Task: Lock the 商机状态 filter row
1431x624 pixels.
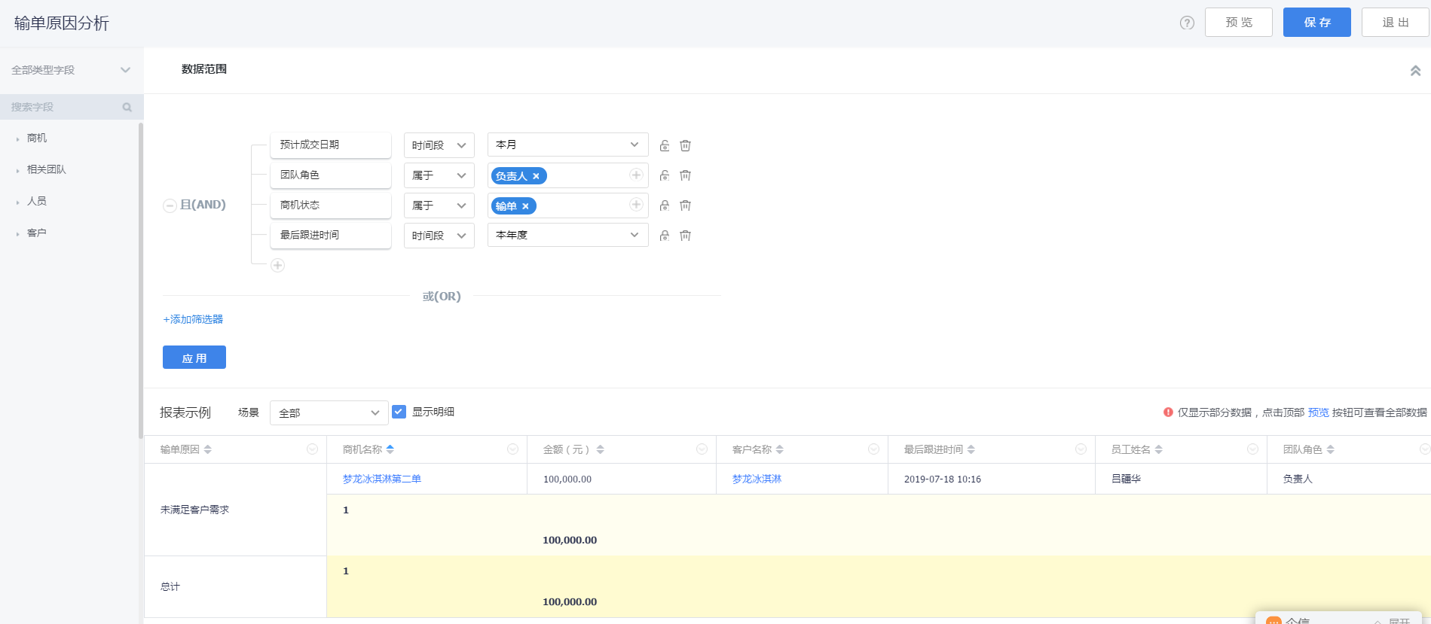Action: 665,205
